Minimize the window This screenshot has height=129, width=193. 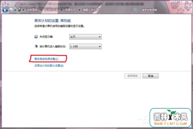[172, 2]
